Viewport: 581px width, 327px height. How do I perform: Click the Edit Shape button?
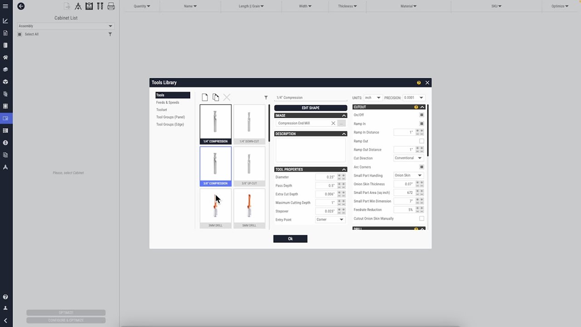point(310,108)
